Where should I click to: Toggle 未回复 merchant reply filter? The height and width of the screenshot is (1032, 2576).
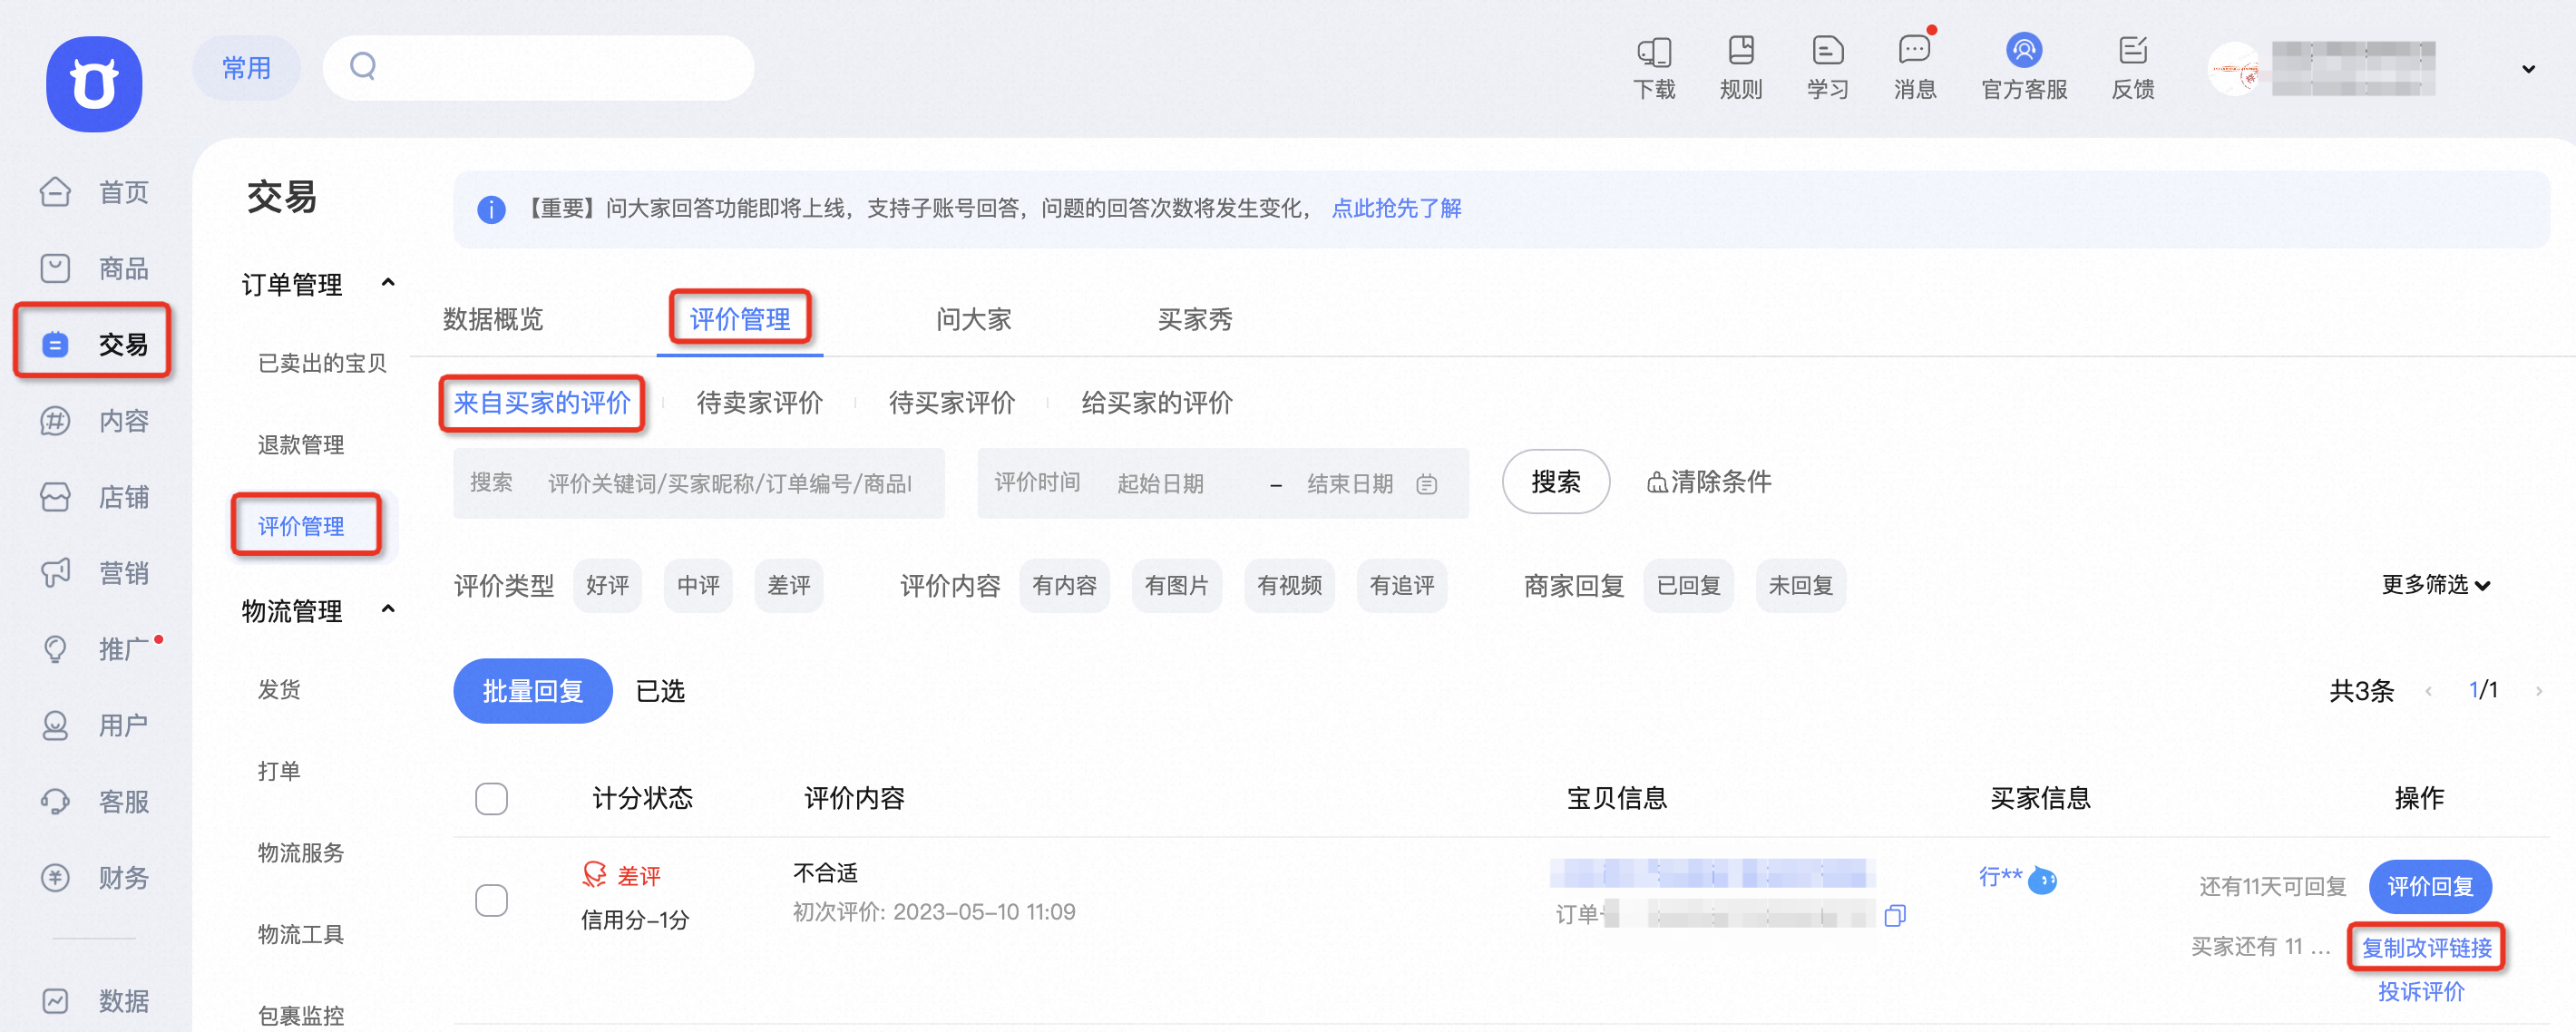tap(1800, 585)
